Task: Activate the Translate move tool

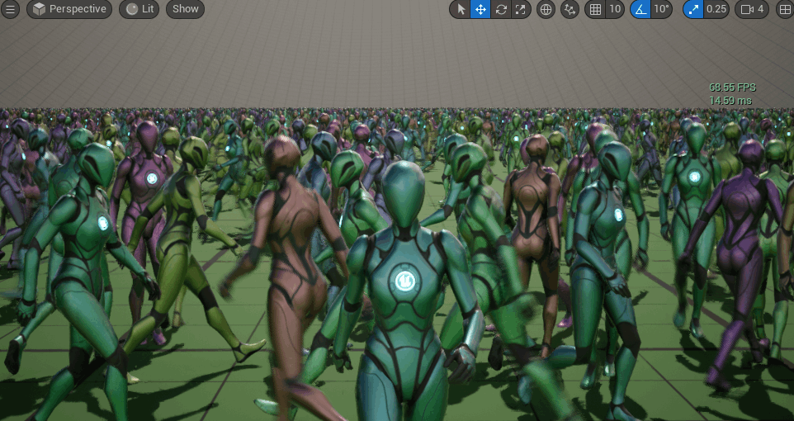Action: coord(480,10)
